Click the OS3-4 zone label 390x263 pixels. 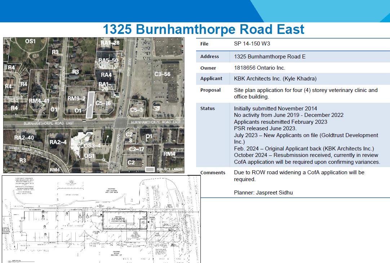[92, 145]
